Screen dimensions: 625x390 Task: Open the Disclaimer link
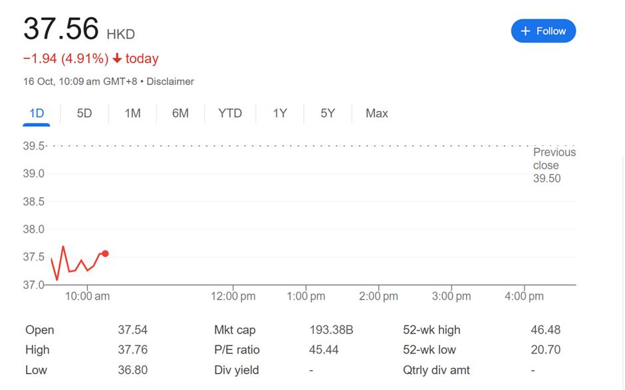(170, 82)
